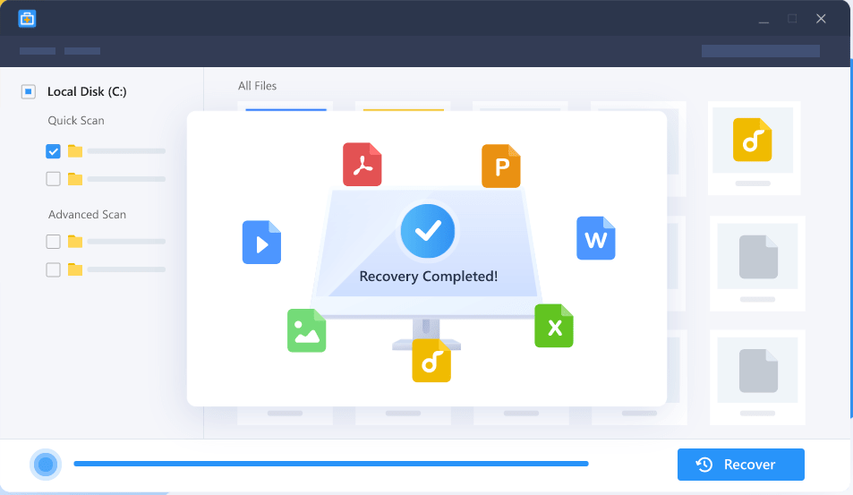Viewport: 853px width, 495px height.
Task: Click the folder icon of the second Advanced Scan item
Action: coord(75,269)
